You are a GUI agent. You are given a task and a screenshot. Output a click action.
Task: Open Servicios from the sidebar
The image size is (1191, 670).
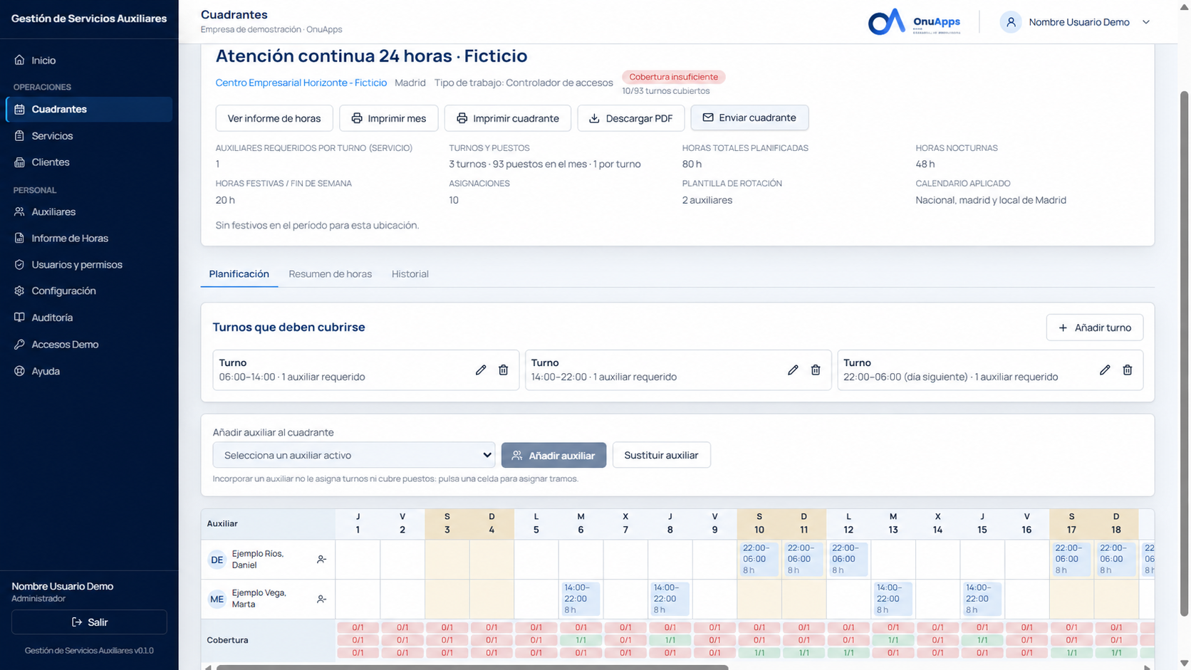coord(89,136)
